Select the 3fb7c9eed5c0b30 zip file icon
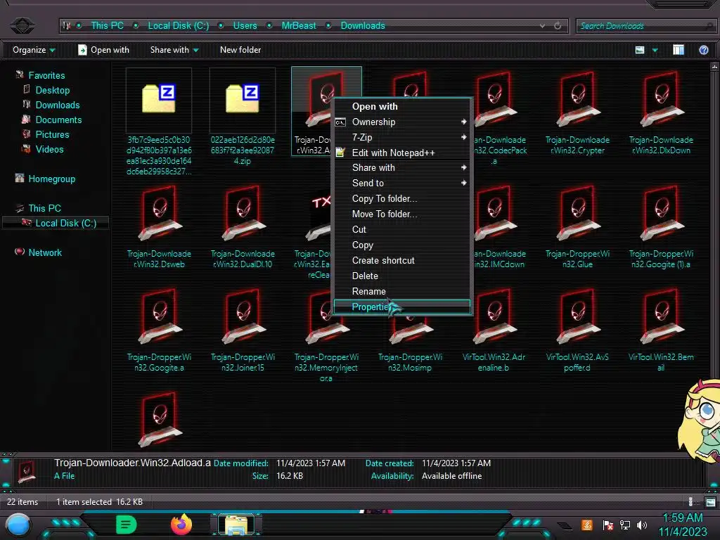This screenshot has width=720, height=540. point(159,99)
